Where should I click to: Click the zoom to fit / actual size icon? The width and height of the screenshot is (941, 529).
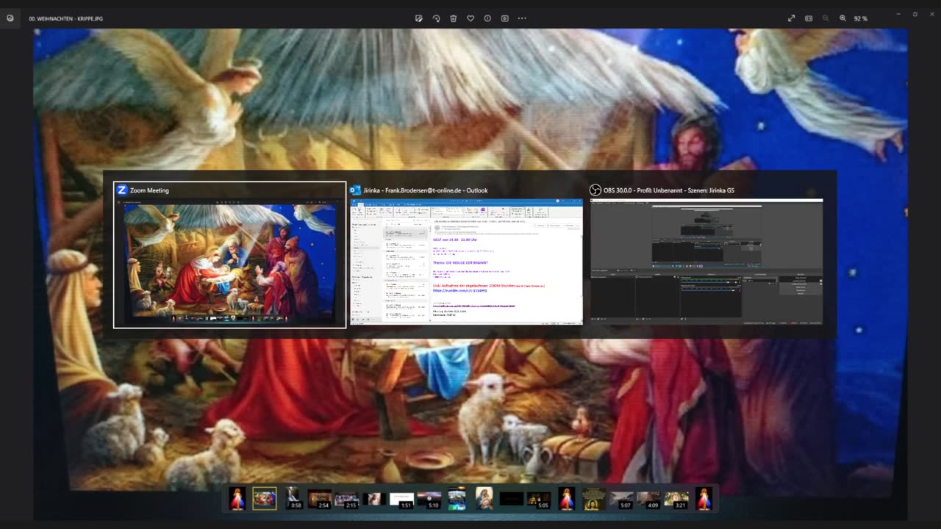click(x=809, y=18)
